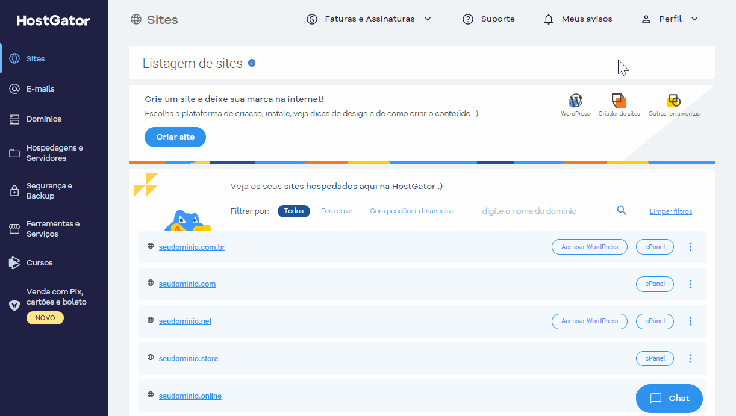
Task: Click Acessar WordPress for seudominio.com.br
Action: tap(590, 247)
